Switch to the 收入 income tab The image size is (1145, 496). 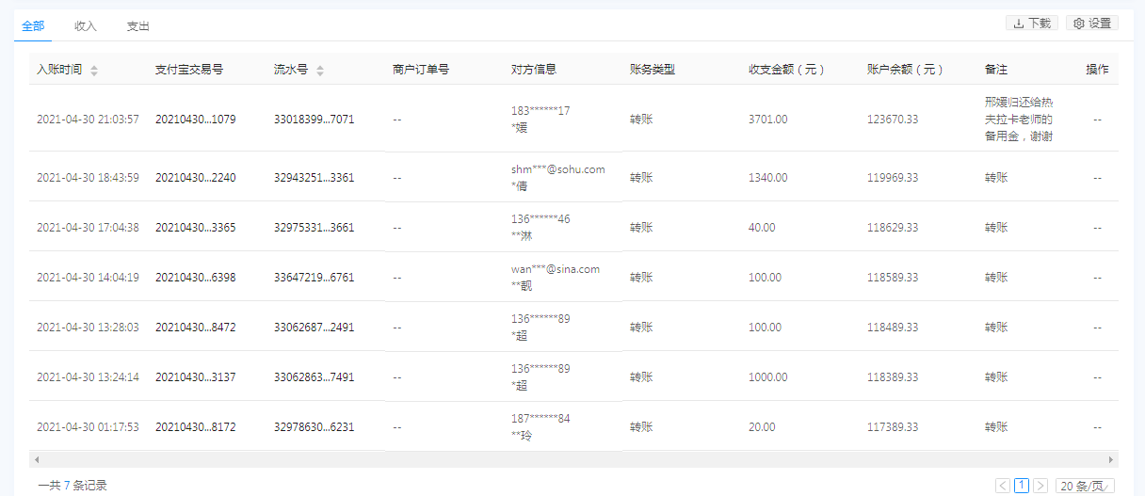click(86, 26)
